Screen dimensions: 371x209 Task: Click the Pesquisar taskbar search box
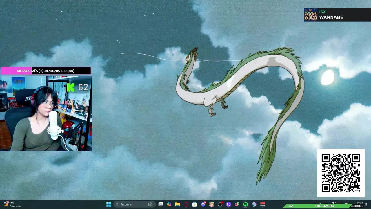pos(134,204)
